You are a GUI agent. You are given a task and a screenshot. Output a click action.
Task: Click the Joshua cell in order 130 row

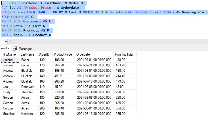[10, 60]
